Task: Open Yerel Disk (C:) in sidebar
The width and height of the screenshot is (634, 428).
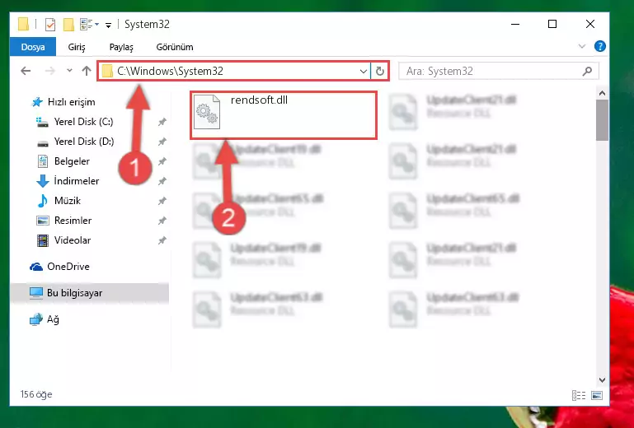Action: click(x=84, y=122)
